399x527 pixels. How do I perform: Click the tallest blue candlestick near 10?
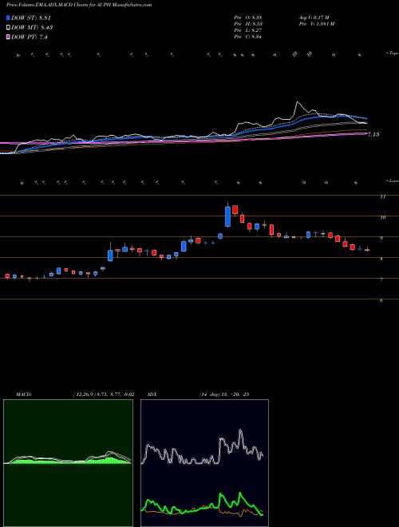tap(227, 216)
